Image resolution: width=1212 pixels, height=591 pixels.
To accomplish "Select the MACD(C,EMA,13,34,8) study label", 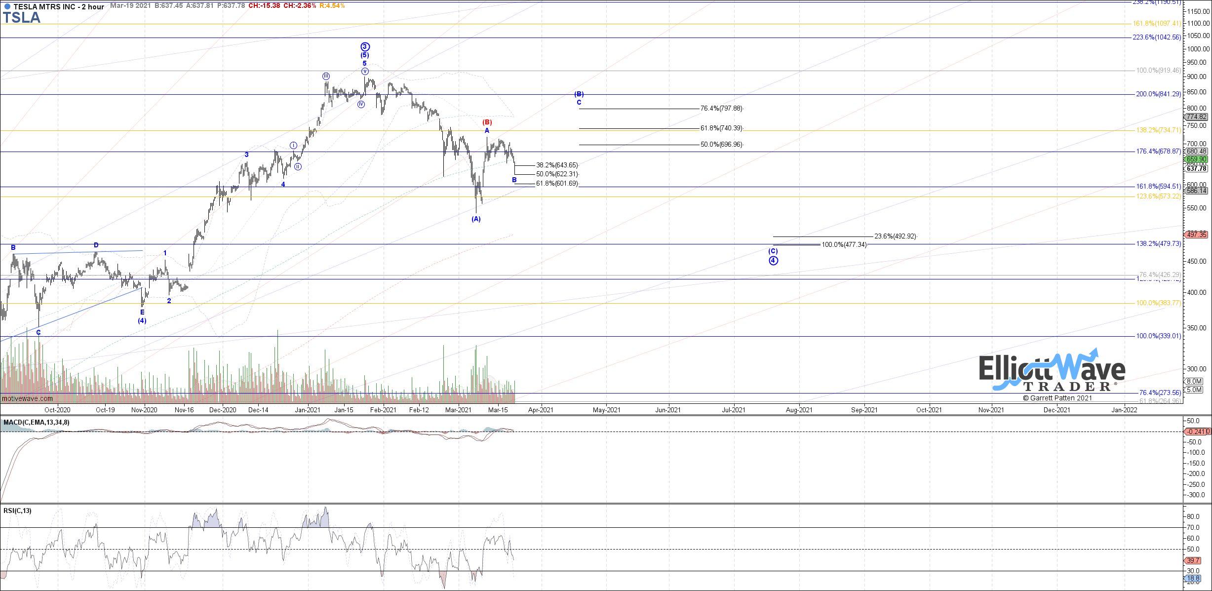I will tap(37, 422).
